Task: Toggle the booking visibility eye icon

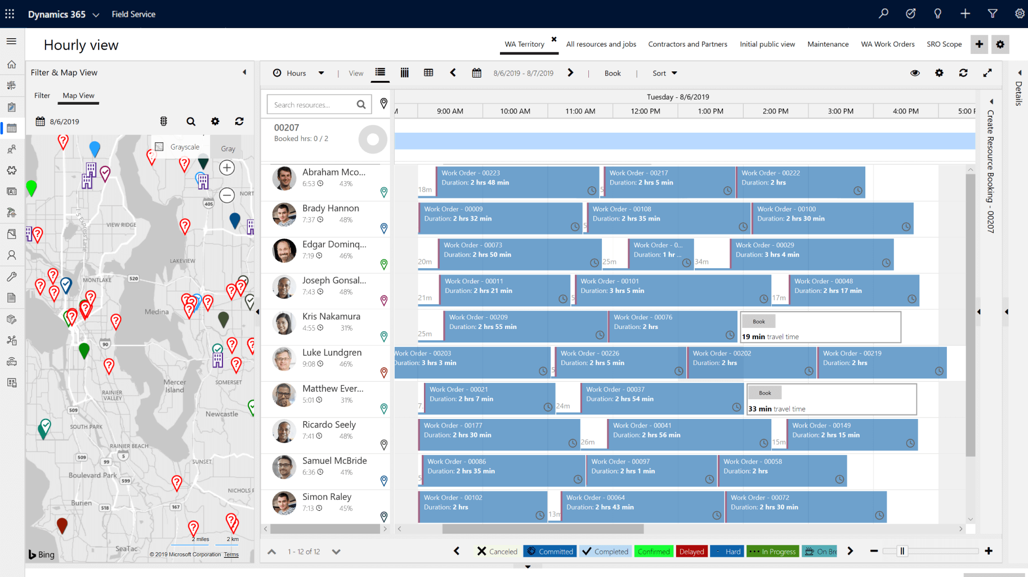Action: [x=915, y=73]
